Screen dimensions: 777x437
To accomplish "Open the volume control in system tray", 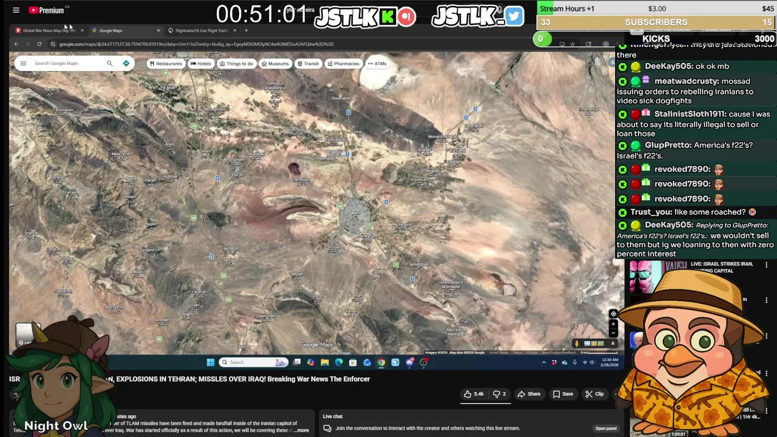I will pyautogui.click(x=593, y=362).
